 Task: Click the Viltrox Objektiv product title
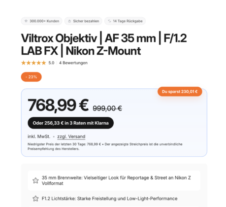point(104,44)
